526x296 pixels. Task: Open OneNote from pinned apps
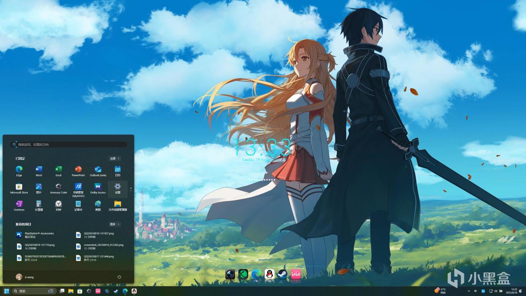tap(19, 206)
